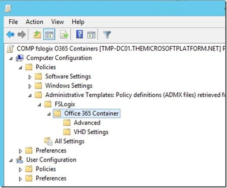Click the FSLogix folder icon
Viewport: 227px width, 188px height.
48,104
